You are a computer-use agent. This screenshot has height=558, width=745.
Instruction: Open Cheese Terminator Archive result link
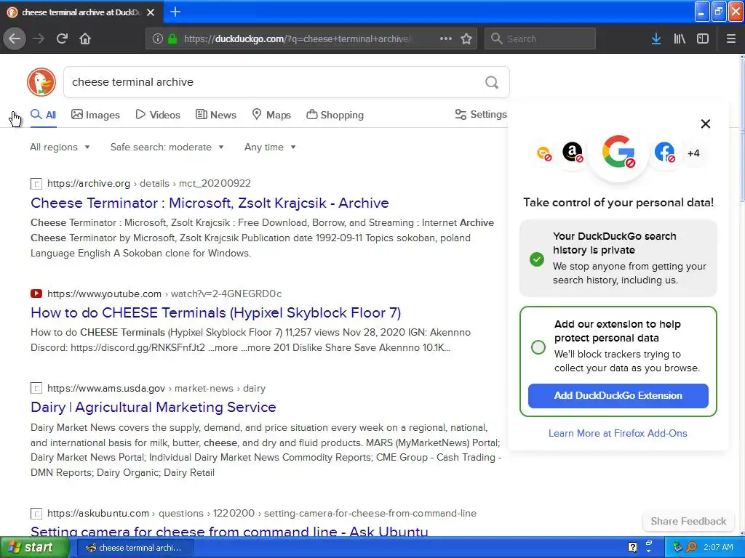[x=210, y=203]
